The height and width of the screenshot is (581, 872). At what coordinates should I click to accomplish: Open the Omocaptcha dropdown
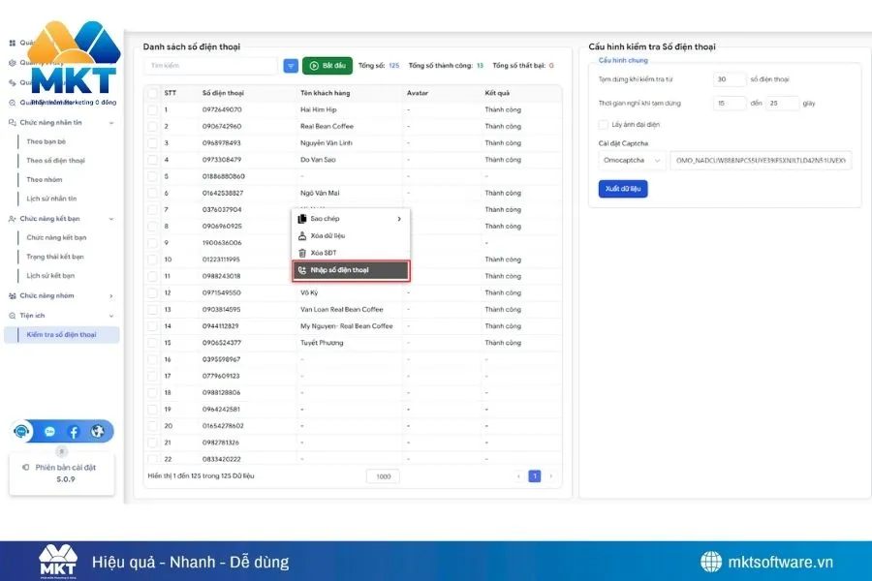632,161
